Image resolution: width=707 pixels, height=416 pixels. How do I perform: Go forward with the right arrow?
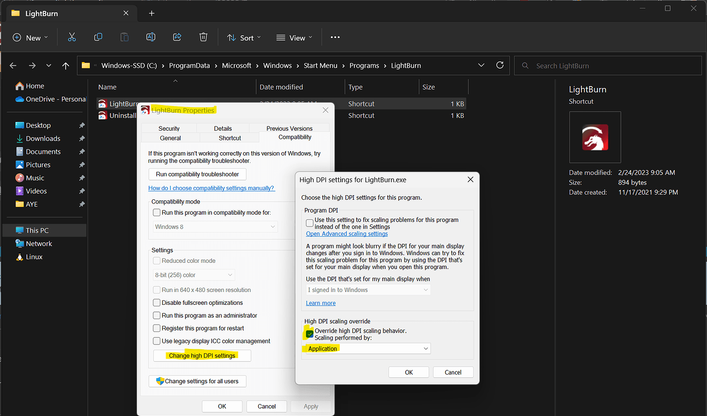point(32,66)
